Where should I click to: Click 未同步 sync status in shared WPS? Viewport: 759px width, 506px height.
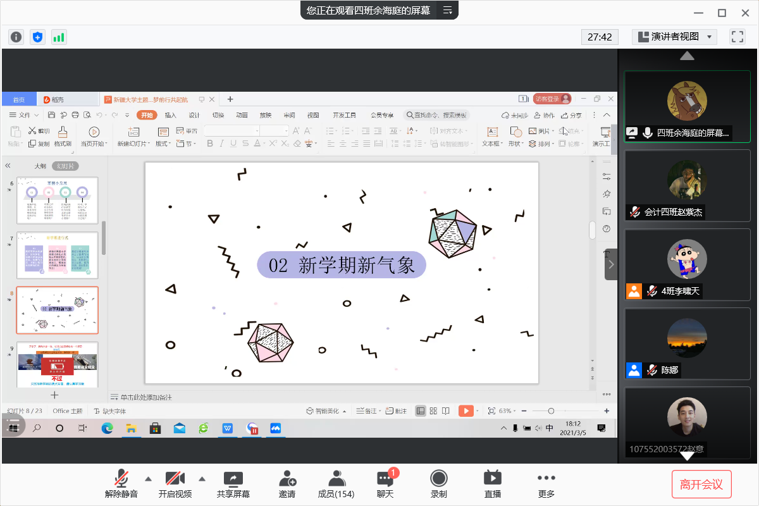515,115
